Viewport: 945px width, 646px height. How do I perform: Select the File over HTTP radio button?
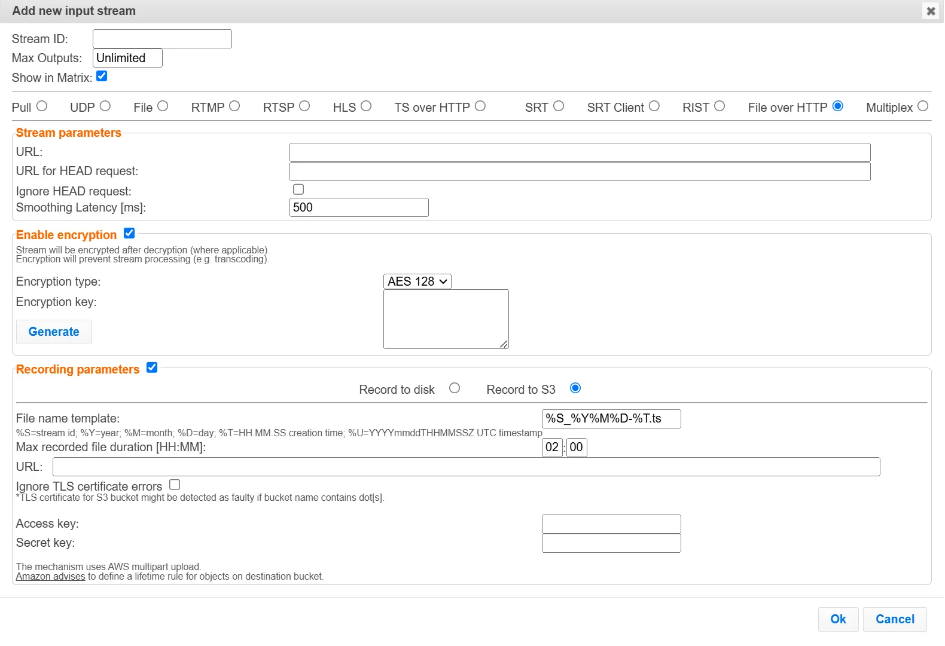click(838, 106)
